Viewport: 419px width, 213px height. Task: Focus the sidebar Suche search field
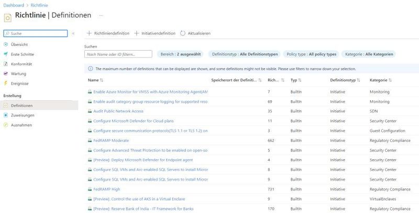(x=36, y=33)
